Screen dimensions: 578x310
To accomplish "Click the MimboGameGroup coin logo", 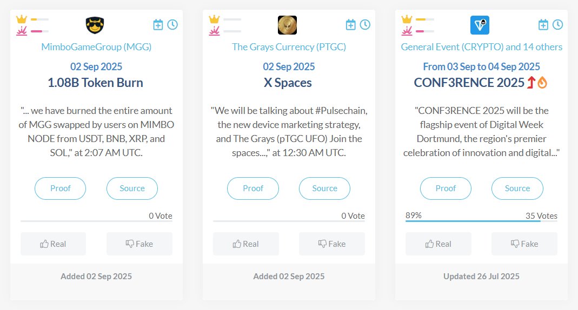I will (x=95, y=25).
